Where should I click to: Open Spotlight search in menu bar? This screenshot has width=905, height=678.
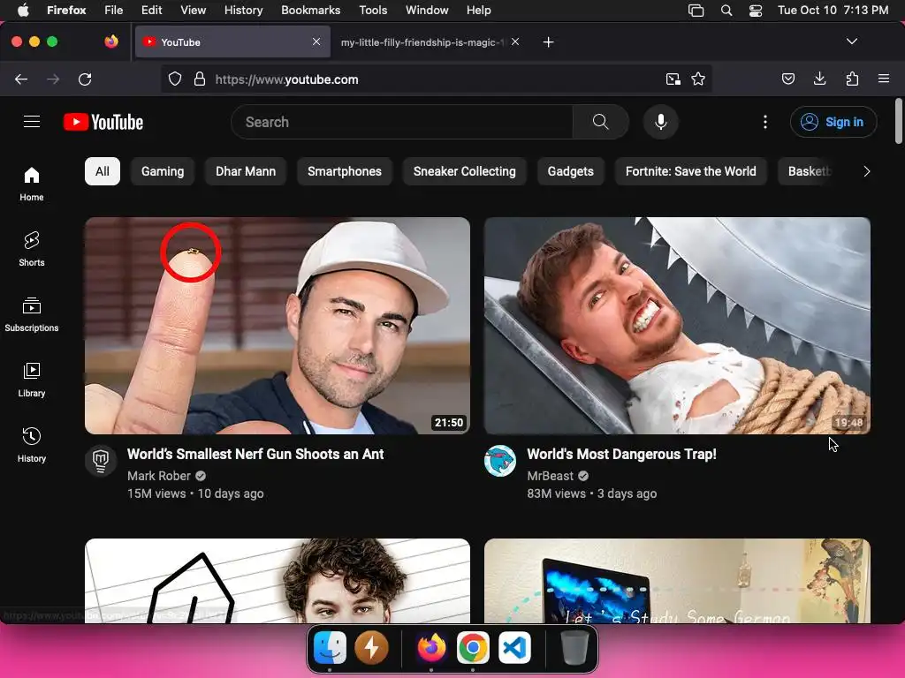click(726, 11)
